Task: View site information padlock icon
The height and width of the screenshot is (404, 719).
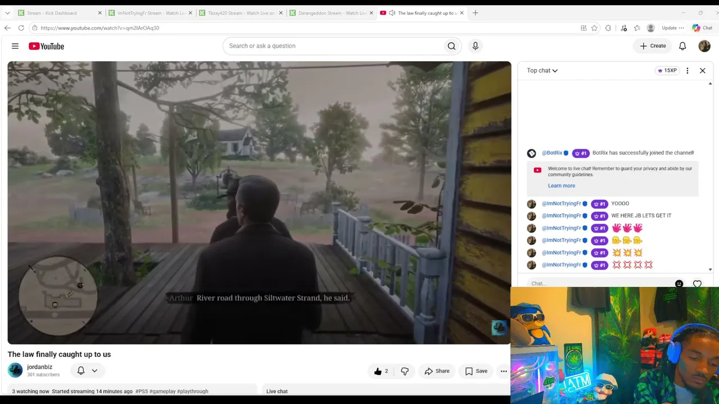Action: pos(35,28)
